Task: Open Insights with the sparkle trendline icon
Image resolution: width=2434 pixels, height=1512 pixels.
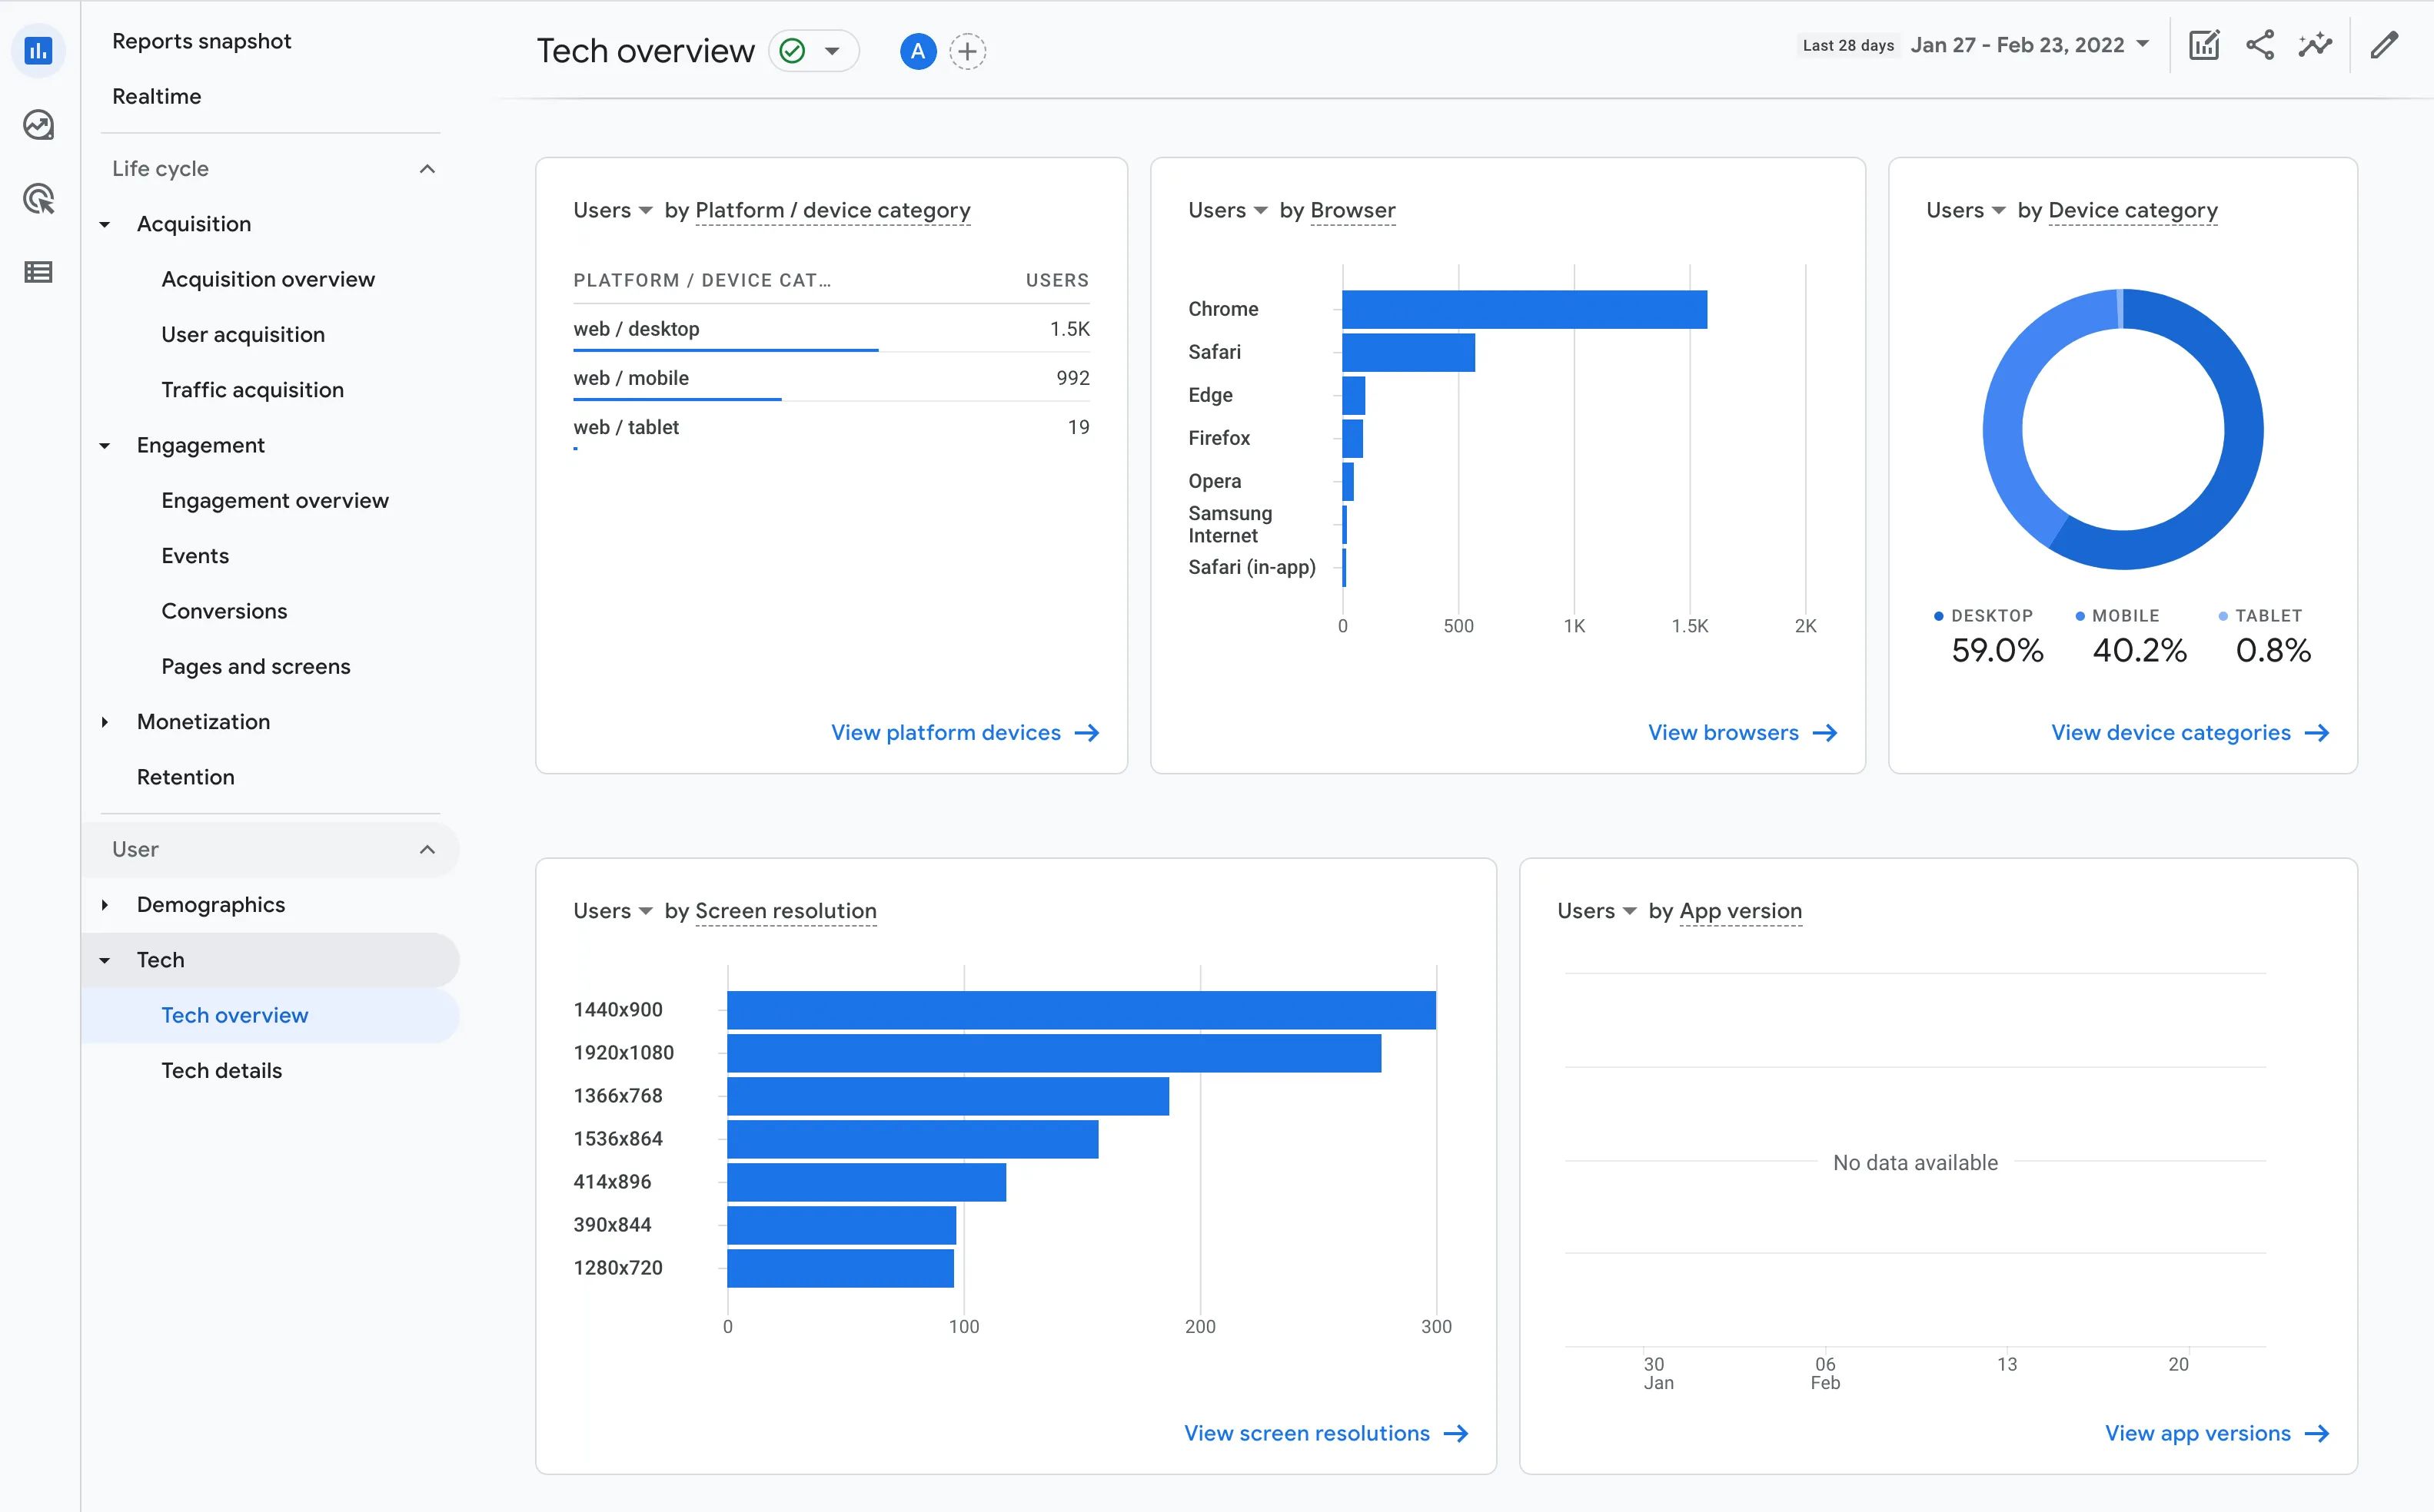Action: (x=2315, y=45)
